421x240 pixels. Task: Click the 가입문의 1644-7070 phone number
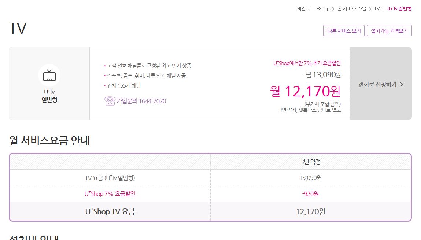[141, 101]
